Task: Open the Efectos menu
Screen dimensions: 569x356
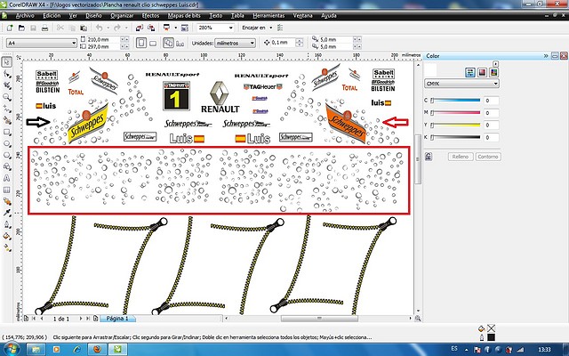Action: pos(150,16)
